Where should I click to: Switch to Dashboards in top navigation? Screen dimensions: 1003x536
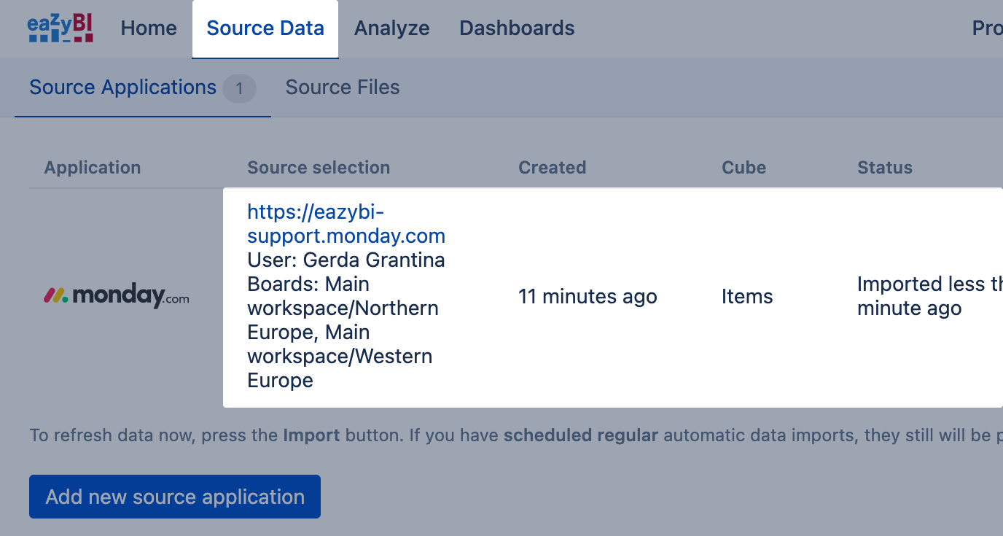point(517,28)
